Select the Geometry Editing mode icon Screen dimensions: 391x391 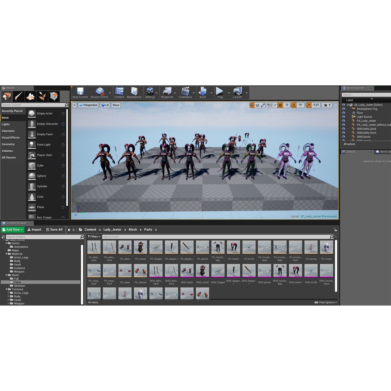tap(54, 96)
